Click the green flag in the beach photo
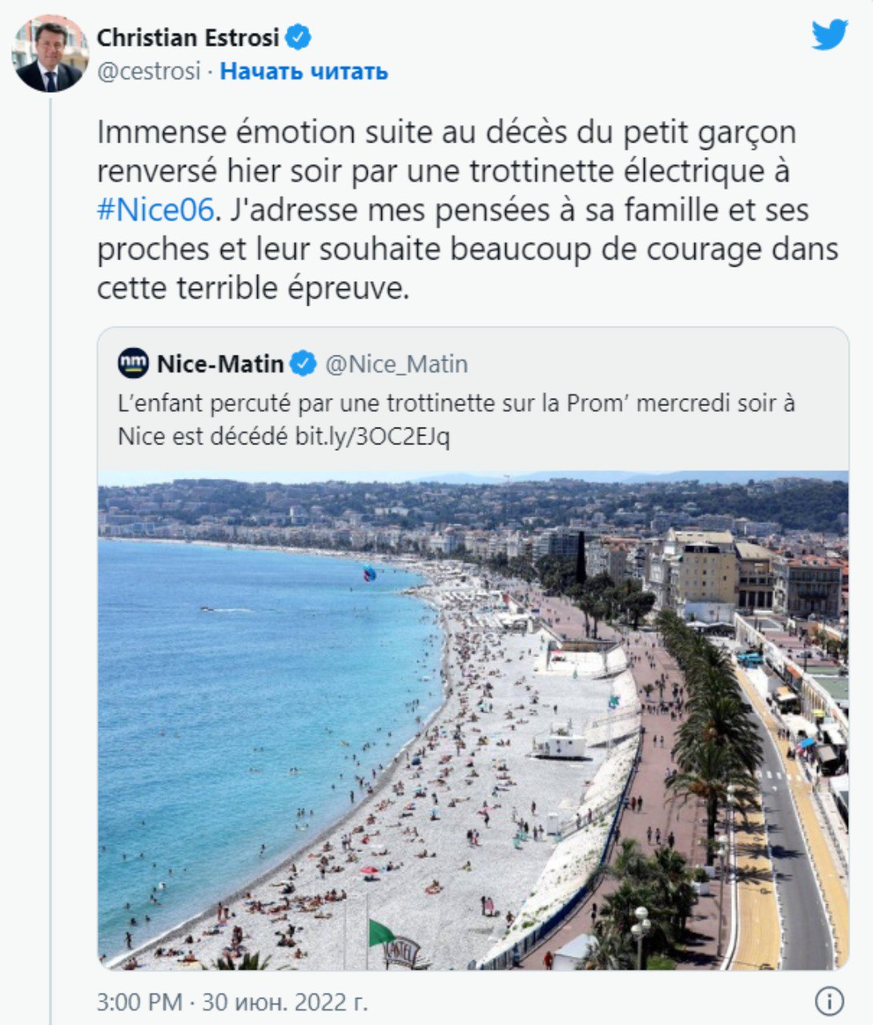The height and width of the screenshot is (1025, 873). pyautogui.click(x=380, y=932)
